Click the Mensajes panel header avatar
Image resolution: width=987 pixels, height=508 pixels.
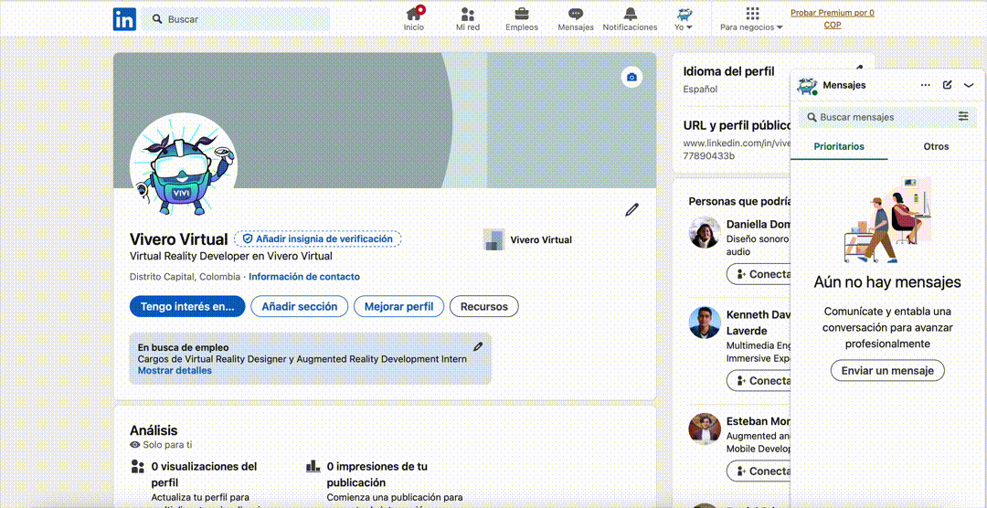pos(806,85)
